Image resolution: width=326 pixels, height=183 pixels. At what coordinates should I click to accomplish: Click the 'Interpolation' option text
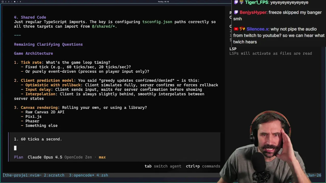(40, 94)
